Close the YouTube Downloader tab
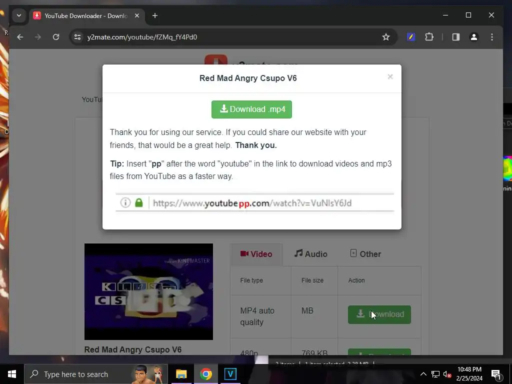512x384 pixels. click(137, 15)
